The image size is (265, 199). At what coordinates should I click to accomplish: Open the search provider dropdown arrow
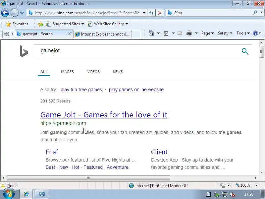262,13
